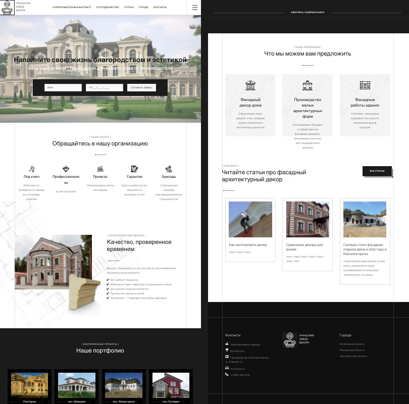Image resolution: width=409 pixels, height=404 pixels.
Task: Click the footer email address
Action: pos(237,369)
